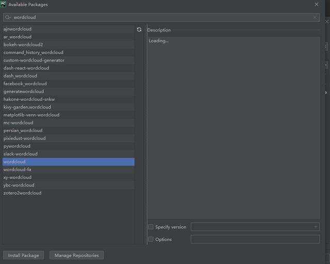Click the Manage Repositories button
330x264 pixels.
pos(77,255)
